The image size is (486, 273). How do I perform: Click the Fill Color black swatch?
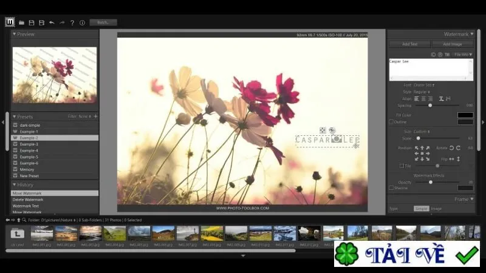[x=465, y=115]
